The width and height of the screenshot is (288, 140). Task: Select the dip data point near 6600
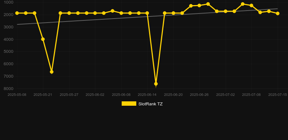click(52, 72)
